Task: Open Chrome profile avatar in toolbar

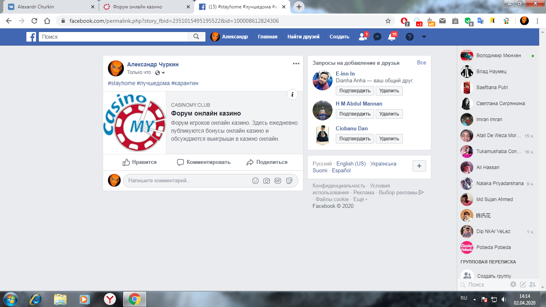Action: (x=524, y=21)
